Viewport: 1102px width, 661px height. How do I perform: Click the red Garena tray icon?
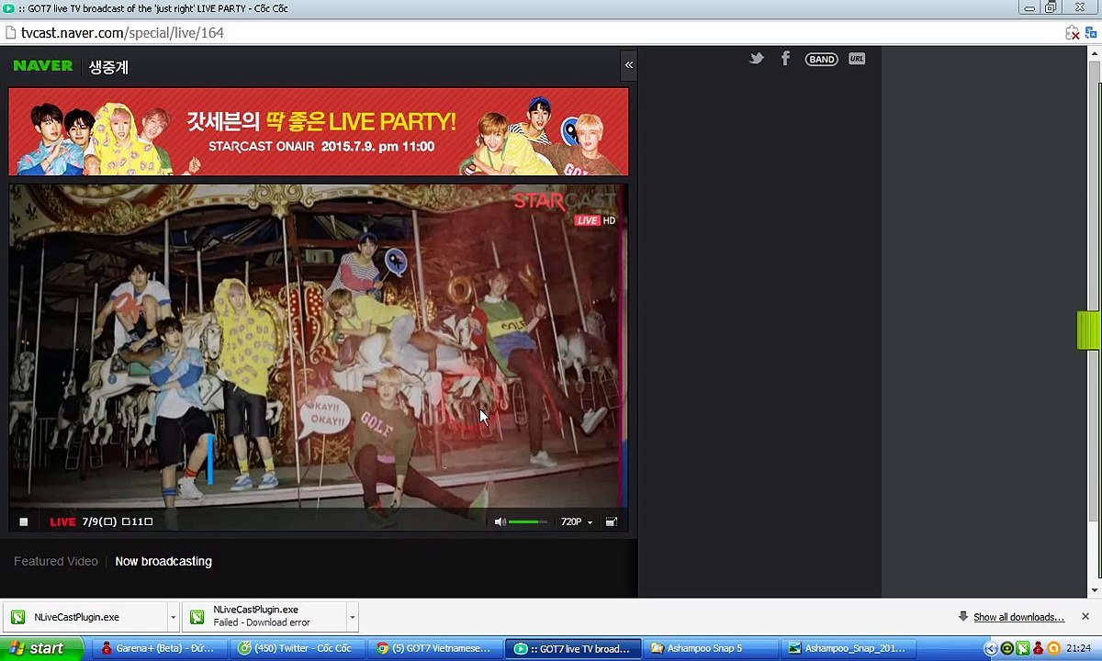1038,648
